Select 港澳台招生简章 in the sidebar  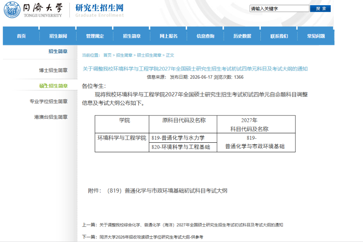pos(51,117)
